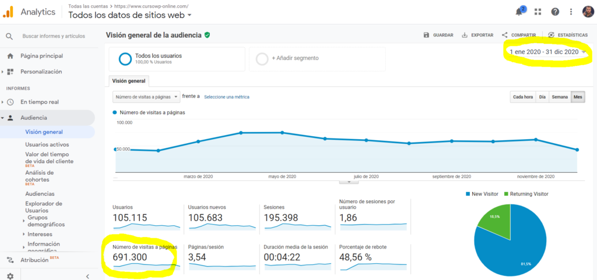Open the notifications bell icon
The width and height of the screenshot is (597, 280).
coord(519,12)
